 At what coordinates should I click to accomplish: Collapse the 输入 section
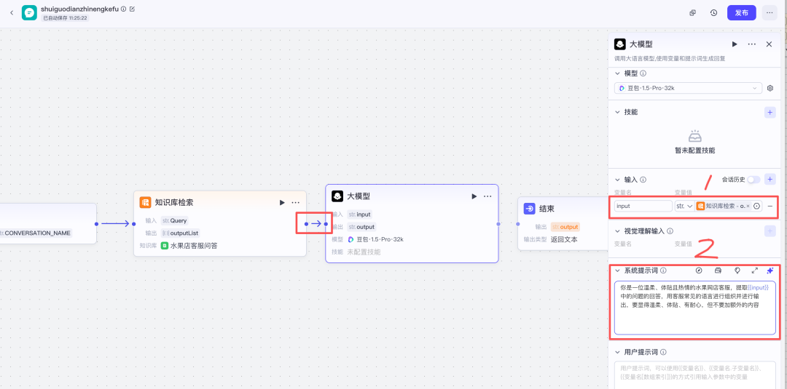click(x=618, y=179)
